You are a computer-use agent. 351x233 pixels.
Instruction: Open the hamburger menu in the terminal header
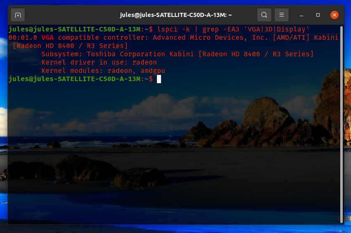click(281, 15)
